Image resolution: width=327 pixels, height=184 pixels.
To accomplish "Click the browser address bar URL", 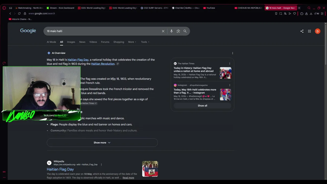I will [42, 14].
